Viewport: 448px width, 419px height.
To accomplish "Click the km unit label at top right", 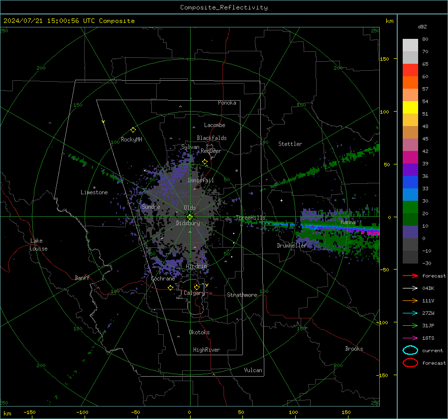I will (389, 21).
